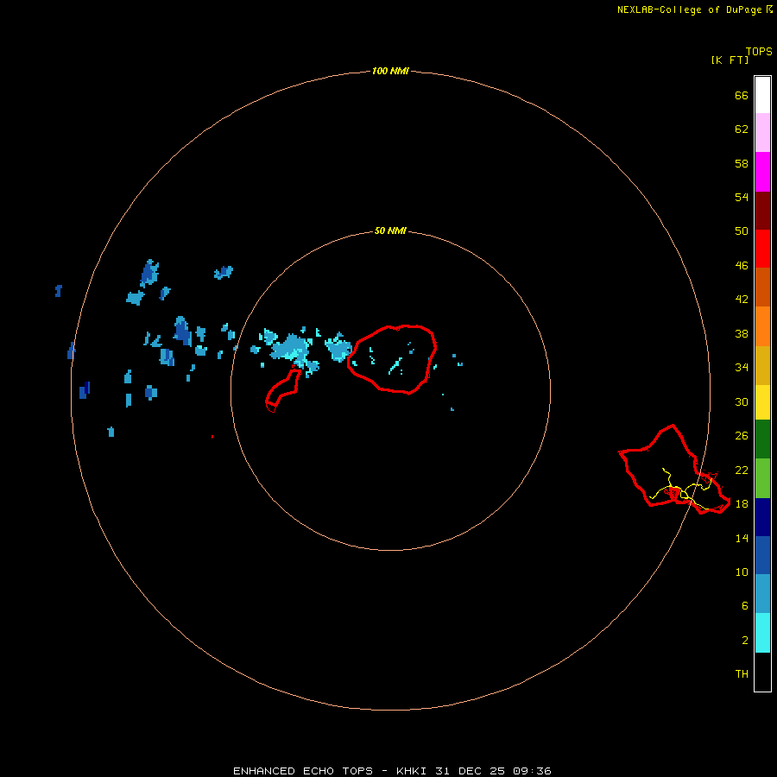Click the "66" legend value
777x777 pixels.
point(742,96)
